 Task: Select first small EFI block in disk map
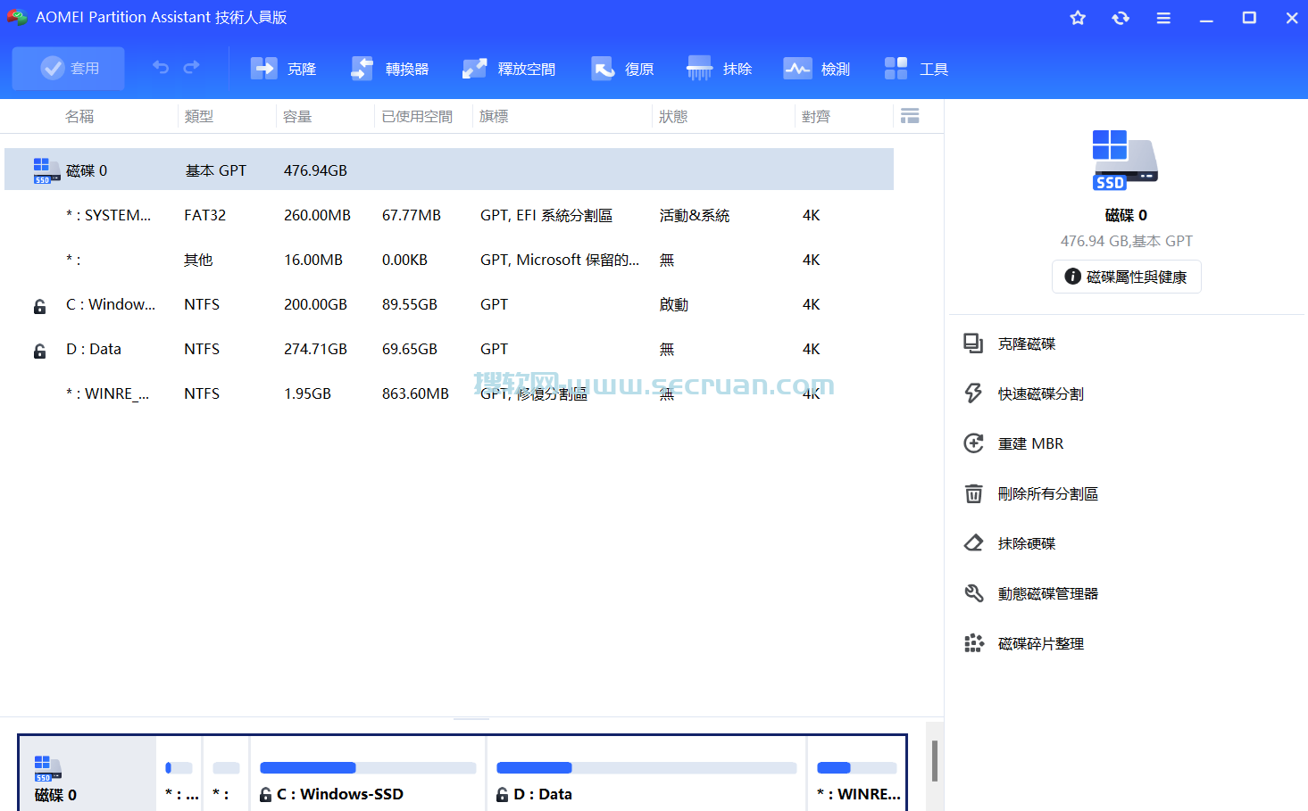click(x=179, y=774)
